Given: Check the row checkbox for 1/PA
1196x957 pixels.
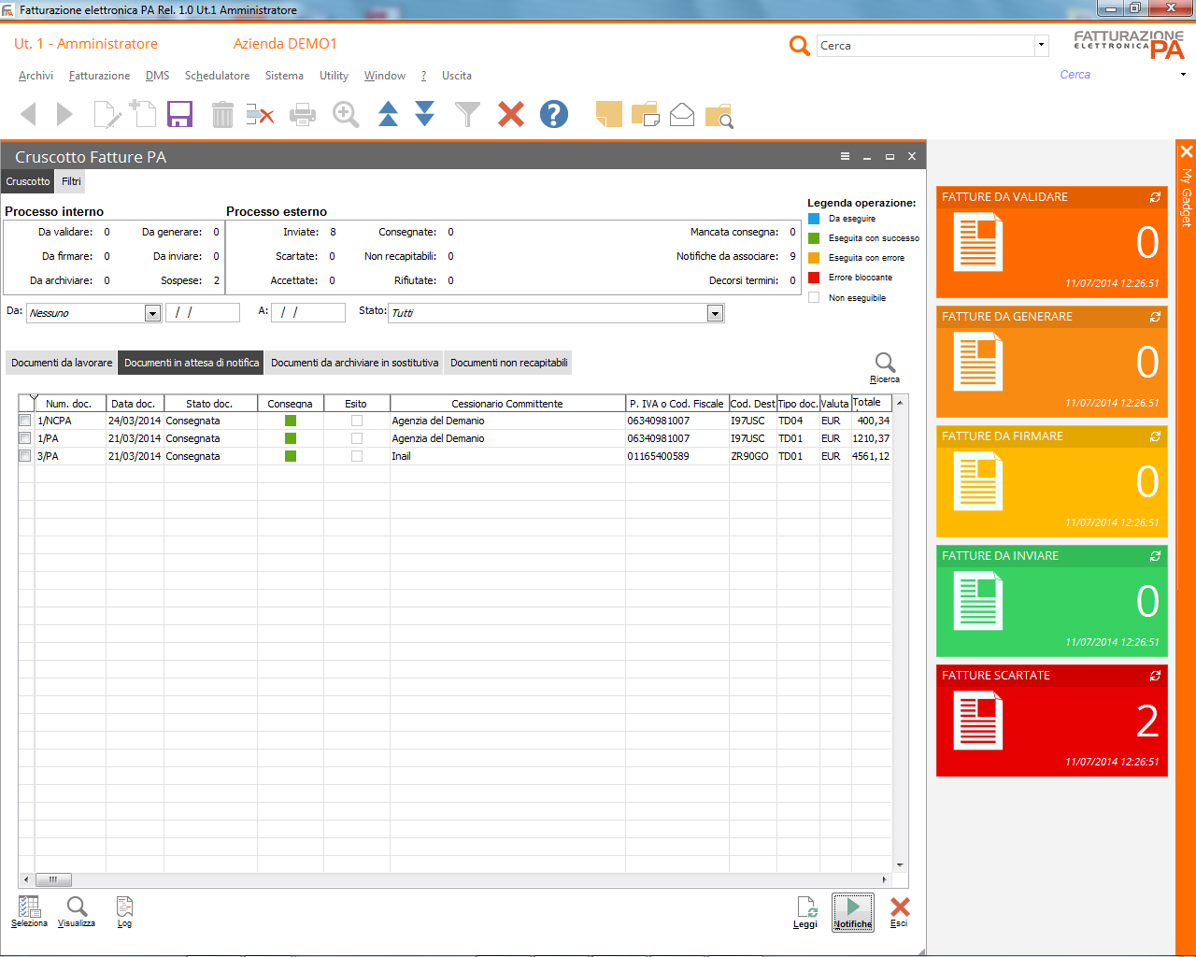Looking at the screenshot, I should tap(25, 438).
